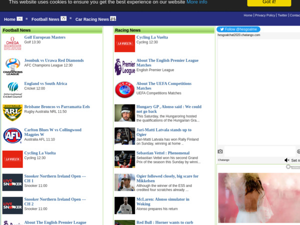The image size is (300, 225).
Task: Open Brisbane Broncos vs Parramatta Eels
Action: pyautogui.click(x=57, y=107)
